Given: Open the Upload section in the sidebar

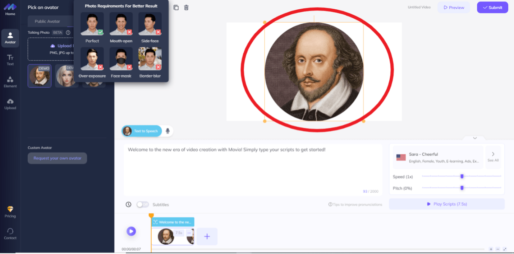Looking at the screenshot, I should [x=10, y=104].
